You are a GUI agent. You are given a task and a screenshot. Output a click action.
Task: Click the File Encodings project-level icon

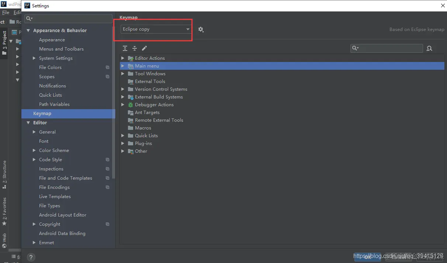click(107, 187)
